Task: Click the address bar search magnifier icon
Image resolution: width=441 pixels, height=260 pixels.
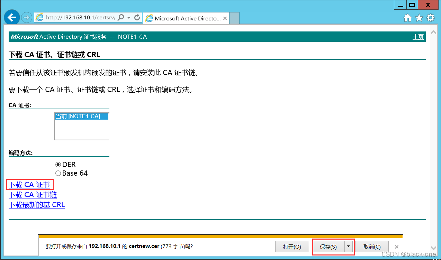Action: [121, 17]
